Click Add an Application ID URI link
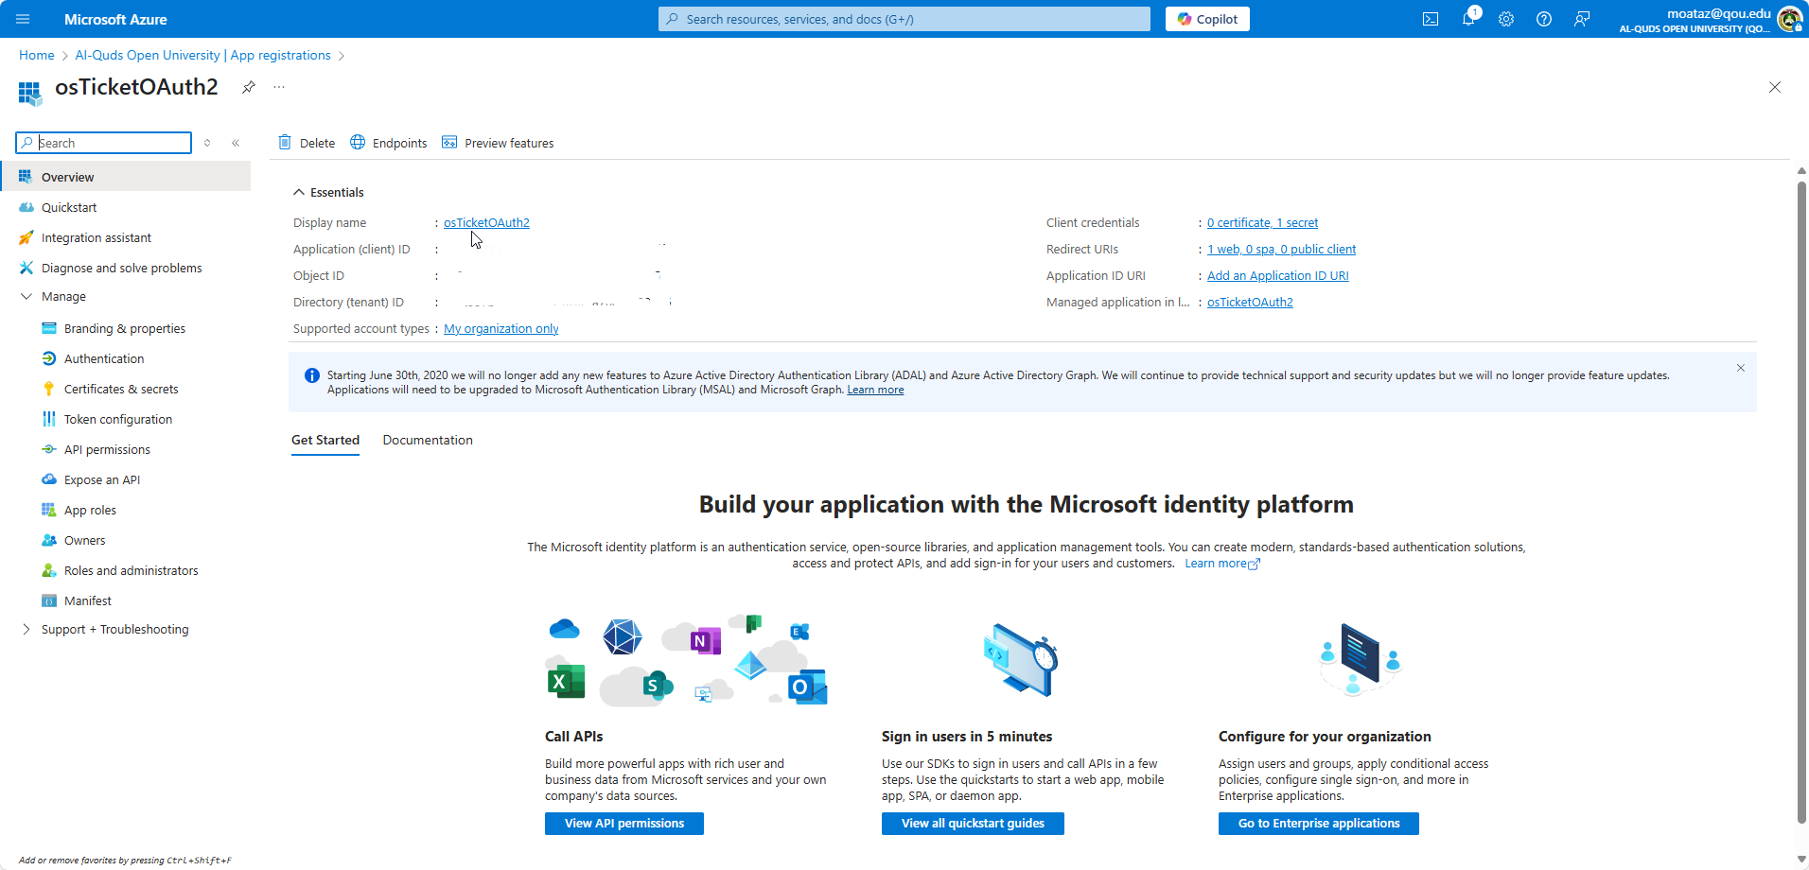The height and width of the screenshot is (870, 1809). tap(1277, 275)
